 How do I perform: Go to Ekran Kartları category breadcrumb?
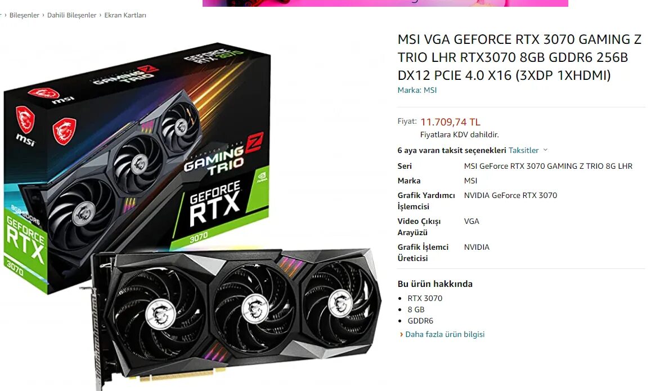pos(125,15)
